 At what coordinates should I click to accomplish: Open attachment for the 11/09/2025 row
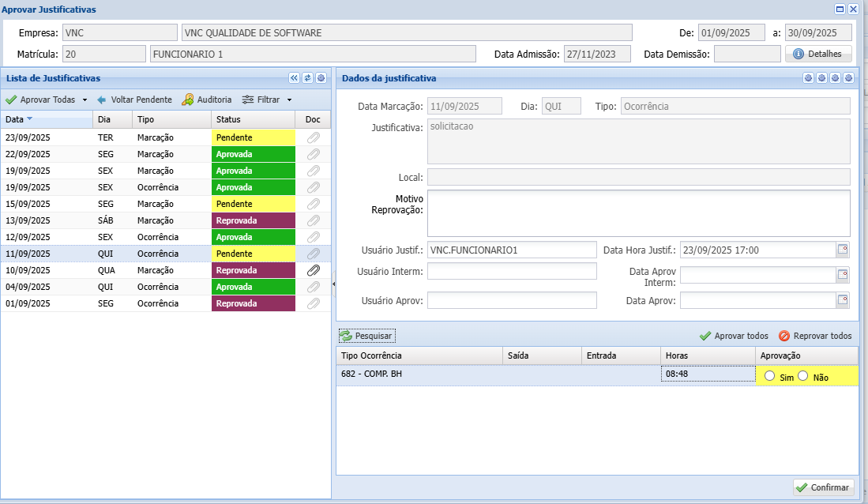(x=314, y=254)
